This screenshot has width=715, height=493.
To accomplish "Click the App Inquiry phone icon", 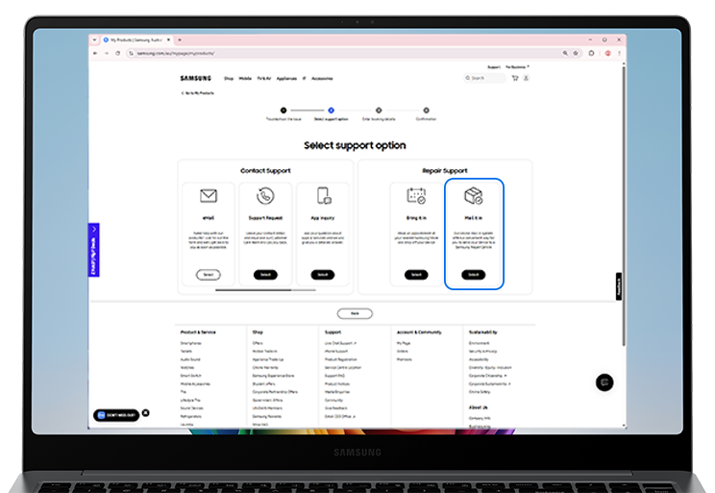I will (x=323, y=196).
